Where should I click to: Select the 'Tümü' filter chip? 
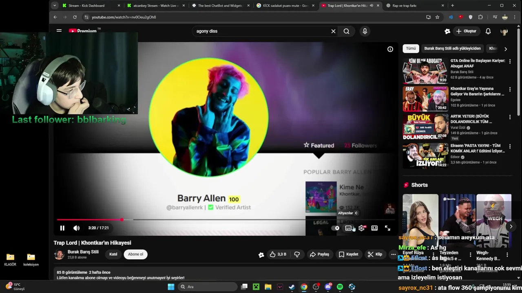point(411,48)
